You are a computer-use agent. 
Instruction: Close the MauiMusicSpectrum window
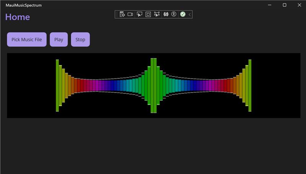pos(299,5)
